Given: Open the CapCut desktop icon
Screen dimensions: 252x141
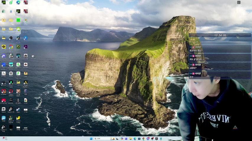Looking at the screenshot, I should pyautogui.click(x=4, y=109).
